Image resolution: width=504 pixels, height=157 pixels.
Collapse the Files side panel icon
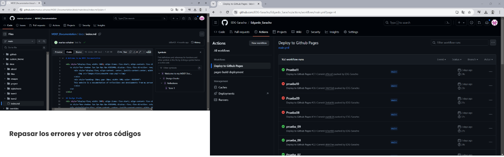pos(5,34)
